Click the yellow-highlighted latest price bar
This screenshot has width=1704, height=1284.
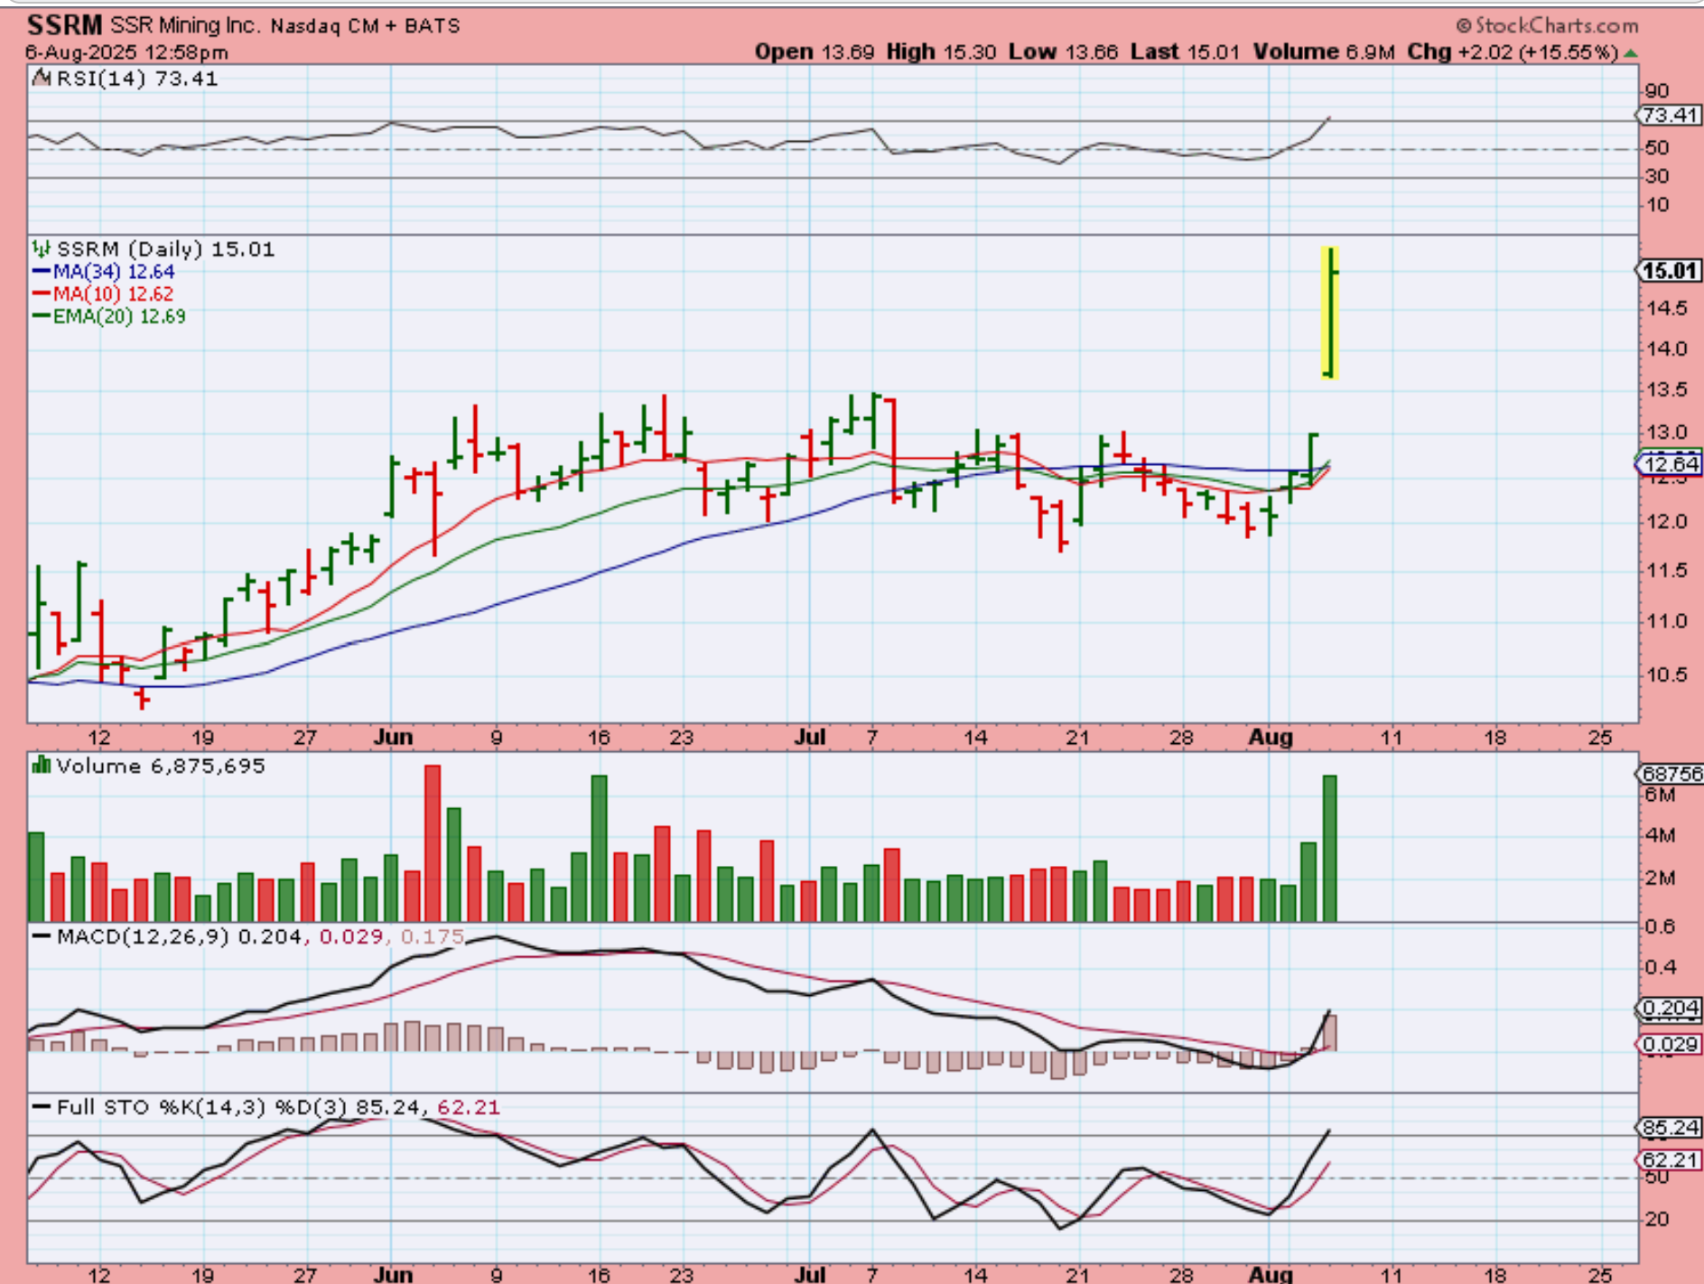(x=1330, y=312)
